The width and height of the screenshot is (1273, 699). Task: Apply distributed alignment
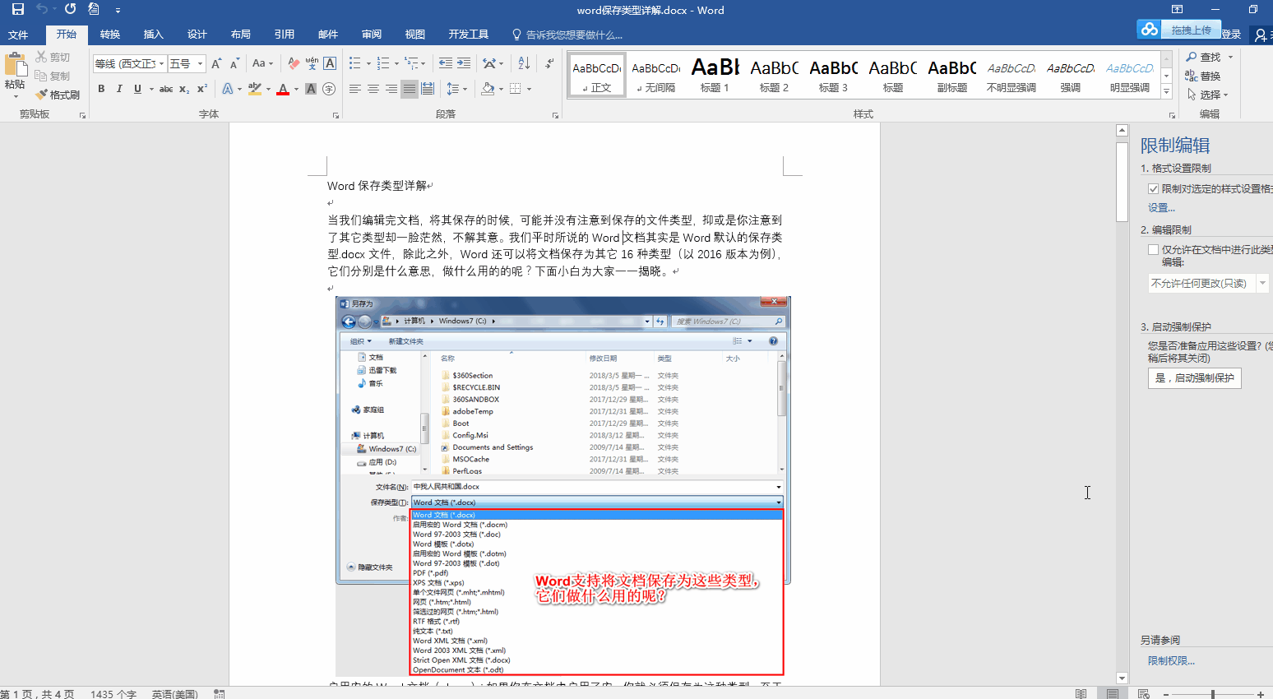428,89
